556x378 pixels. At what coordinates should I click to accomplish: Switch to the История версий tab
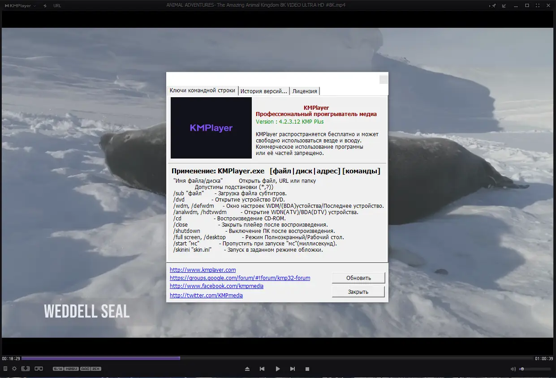click(x=264, y=91)
